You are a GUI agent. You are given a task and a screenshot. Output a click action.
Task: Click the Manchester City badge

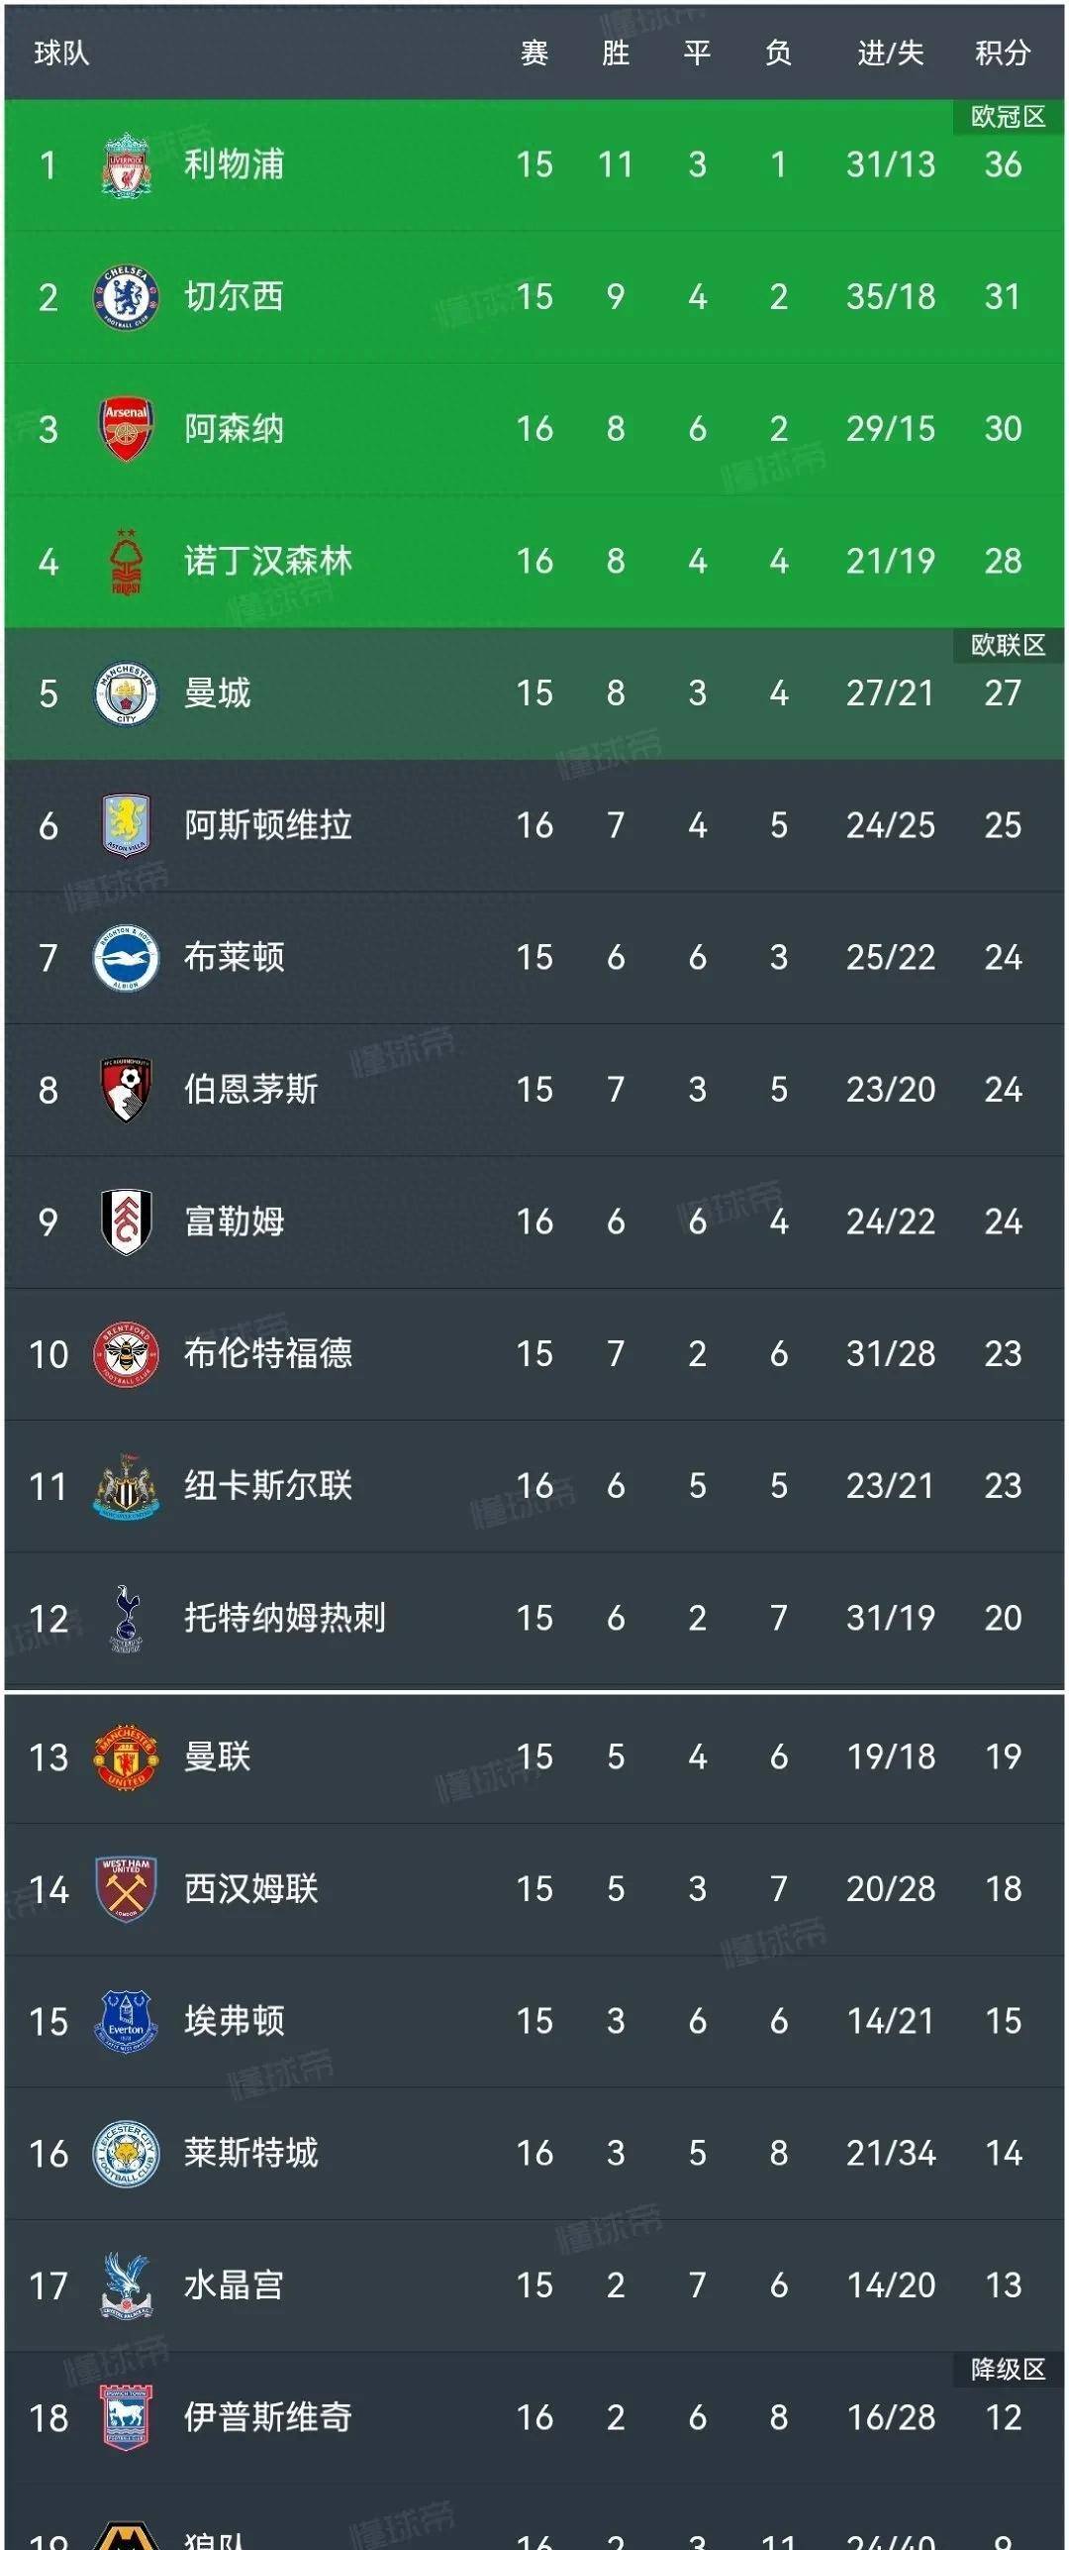click(126, 693)
